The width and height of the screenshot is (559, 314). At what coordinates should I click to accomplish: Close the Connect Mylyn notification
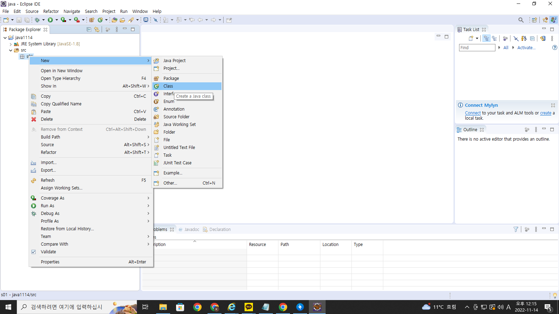553,105
